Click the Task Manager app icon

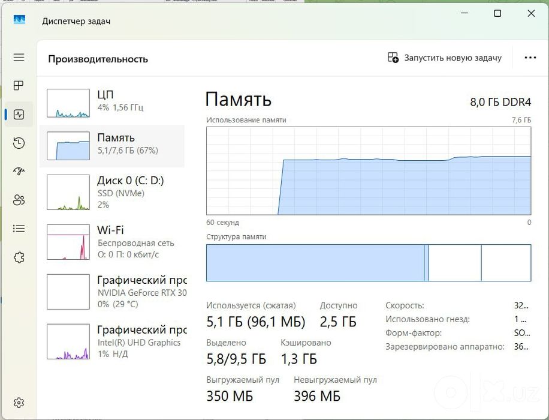[19, 20]
